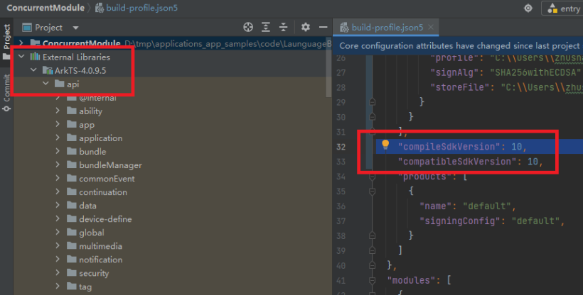Expand the app folder
Screen dimensions: 583x295
pos(58,124)
